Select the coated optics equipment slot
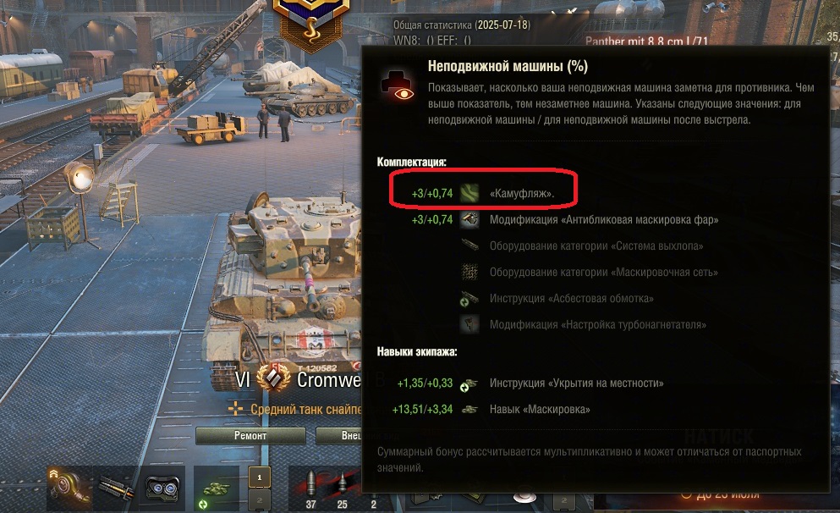This screenshot has width=840, height=513. pyautogui.click(x=162, y=488)
